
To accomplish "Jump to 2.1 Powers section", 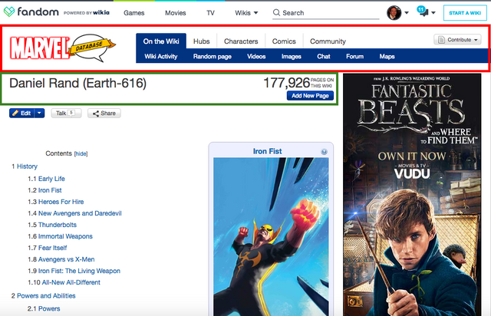I will coord(49,309).
